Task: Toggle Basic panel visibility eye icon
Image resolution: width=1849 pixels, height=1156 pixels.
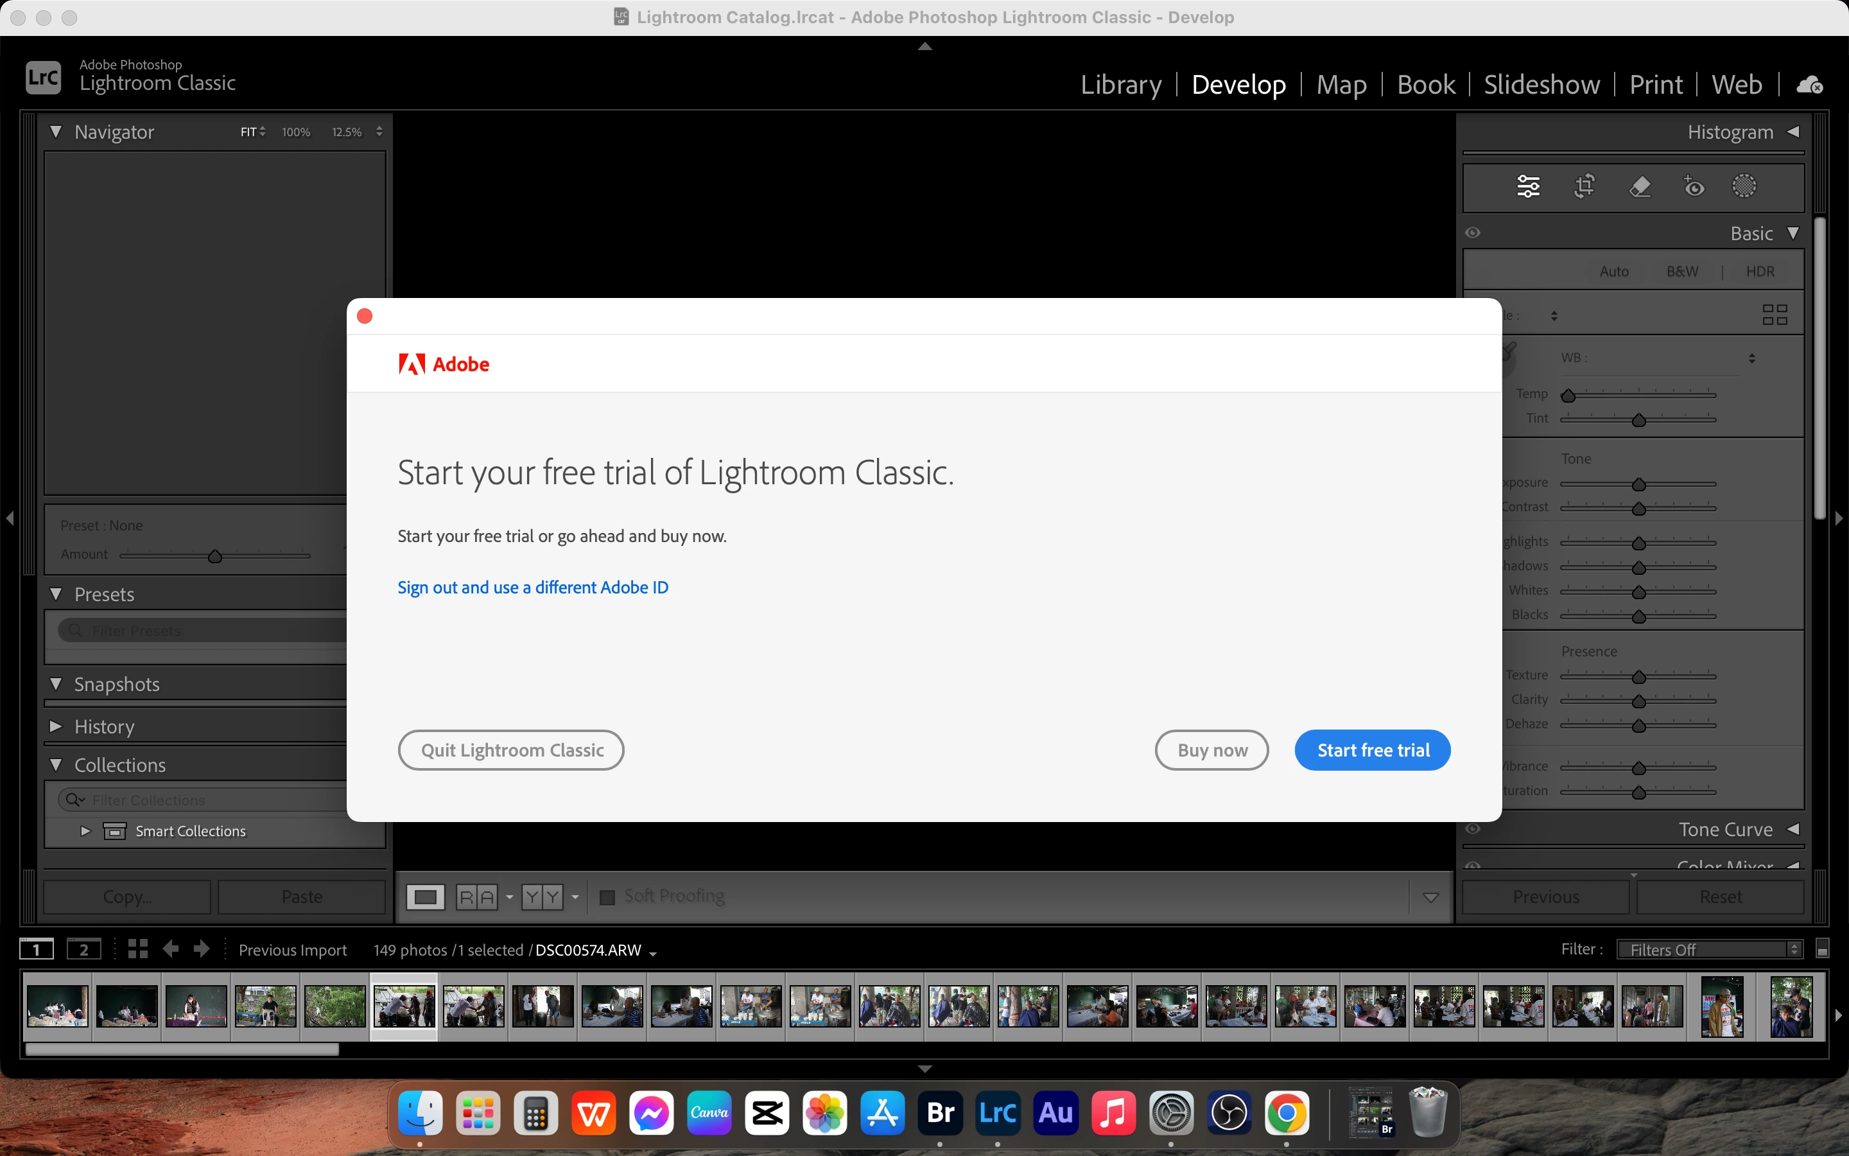Action: pos(1473,233)
